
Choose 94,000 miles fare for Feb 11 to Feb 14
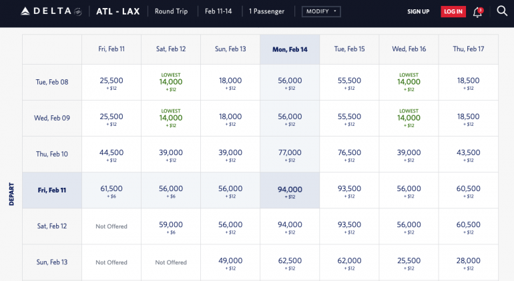(289, 190)
